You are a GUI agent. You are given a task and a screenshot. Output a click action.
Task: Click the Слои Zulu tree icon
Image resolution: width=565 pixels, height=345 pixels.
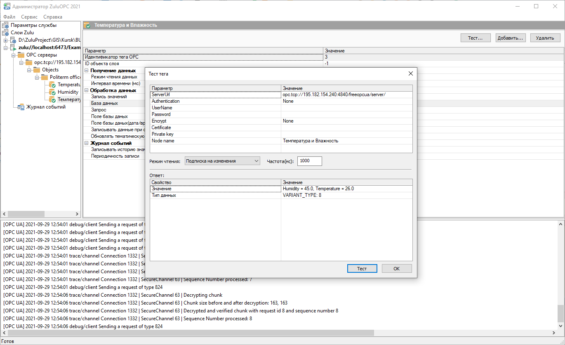pyautogui.click(x=5, y=33)
